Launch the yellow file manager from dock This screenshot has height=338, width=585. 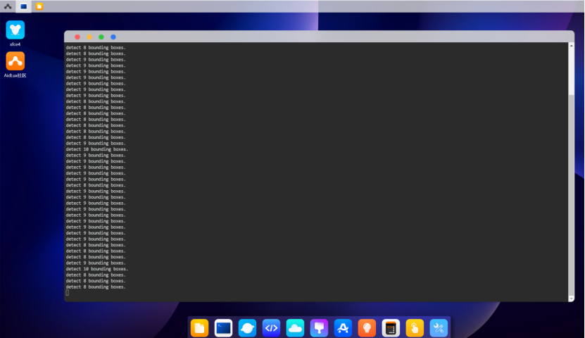(x=200, y=328)
